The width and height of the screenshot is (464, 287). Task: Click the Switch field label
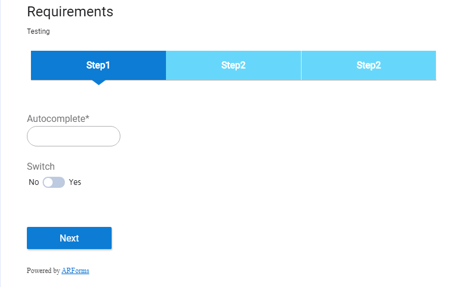(41, 166)
